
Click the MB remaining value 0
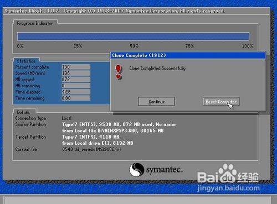(76, 86)
